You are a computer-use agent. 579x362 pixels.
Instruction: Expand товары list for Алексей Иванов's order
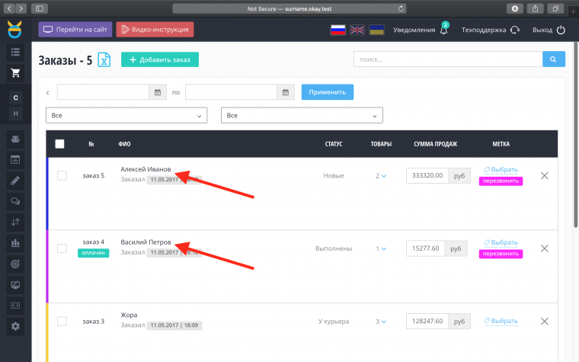pyautogui.click(x=380, y=176)
